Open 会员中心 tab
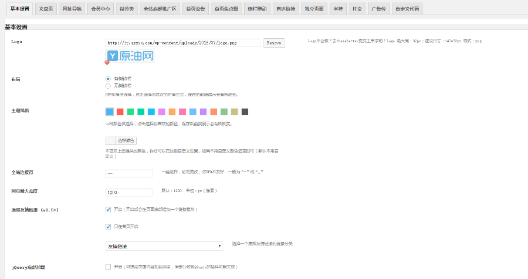Screen dimensions: 528x279 pyautogui.click(x=101, y=9)
